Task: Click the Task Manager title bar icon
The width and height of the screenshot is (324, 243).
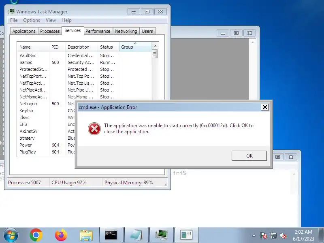Action: point(11,12)
